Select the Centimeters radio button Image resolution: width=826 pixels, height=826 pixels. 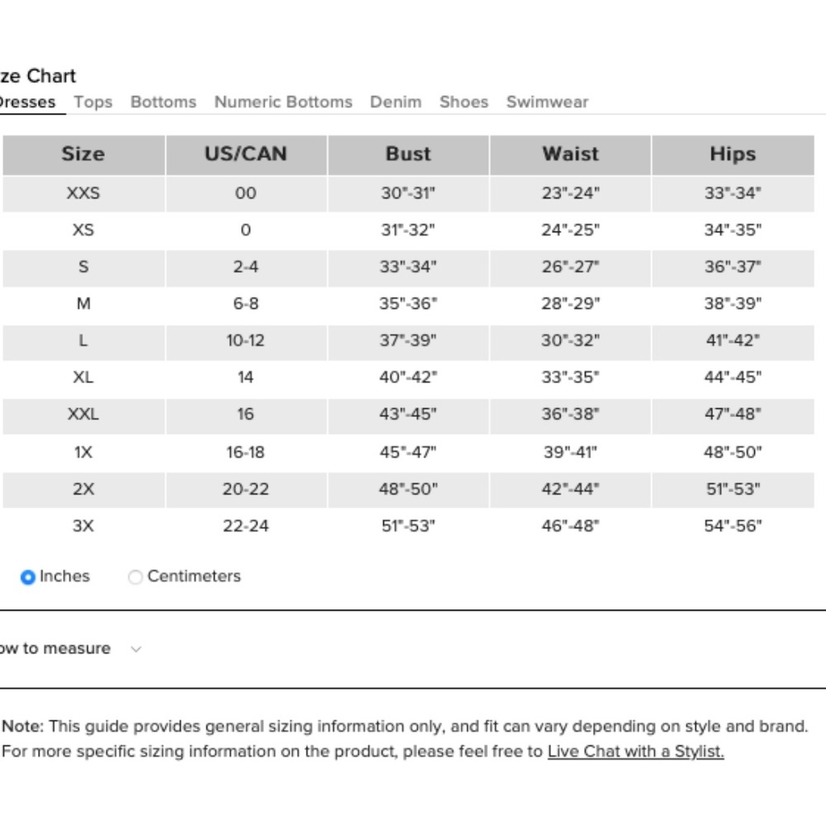pyautogui.click(x=135, y=577)
